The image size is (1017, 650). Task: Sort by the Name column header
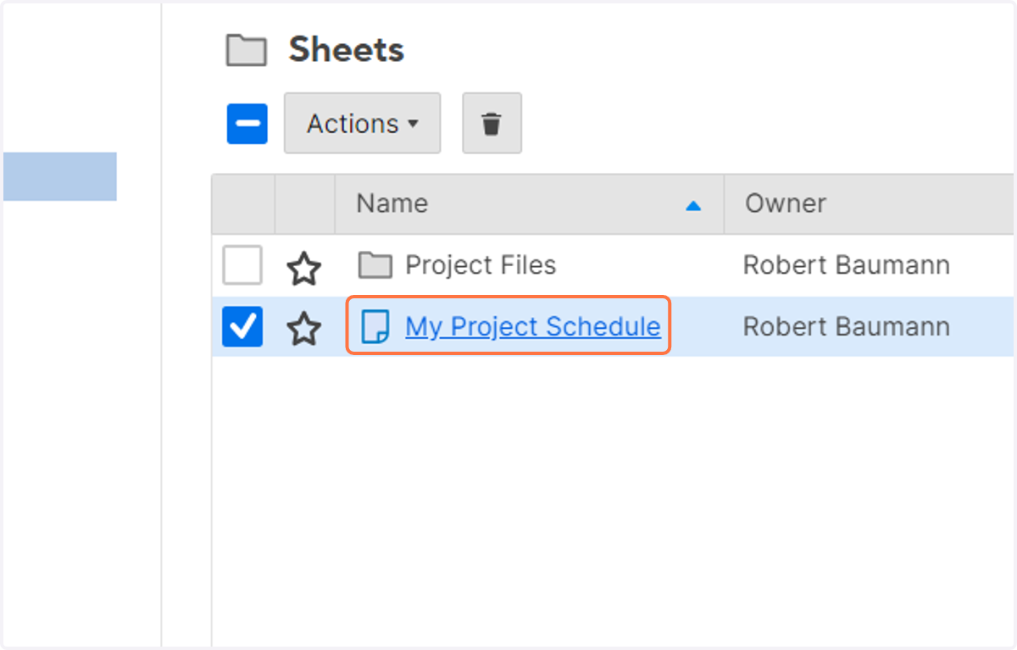pos(530,203)
